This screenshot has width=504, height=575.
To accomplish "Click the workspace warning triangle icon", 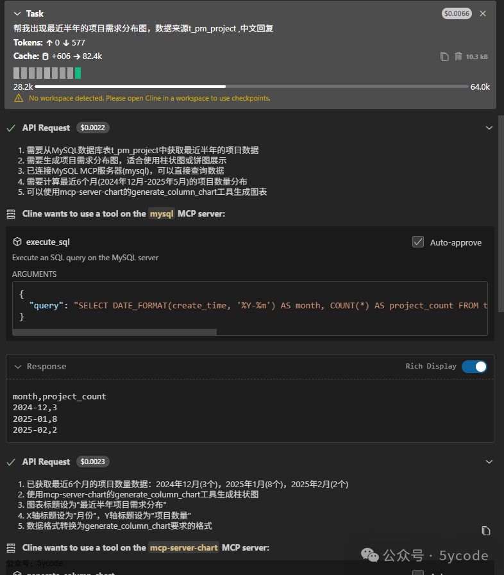I will point(19,98).
